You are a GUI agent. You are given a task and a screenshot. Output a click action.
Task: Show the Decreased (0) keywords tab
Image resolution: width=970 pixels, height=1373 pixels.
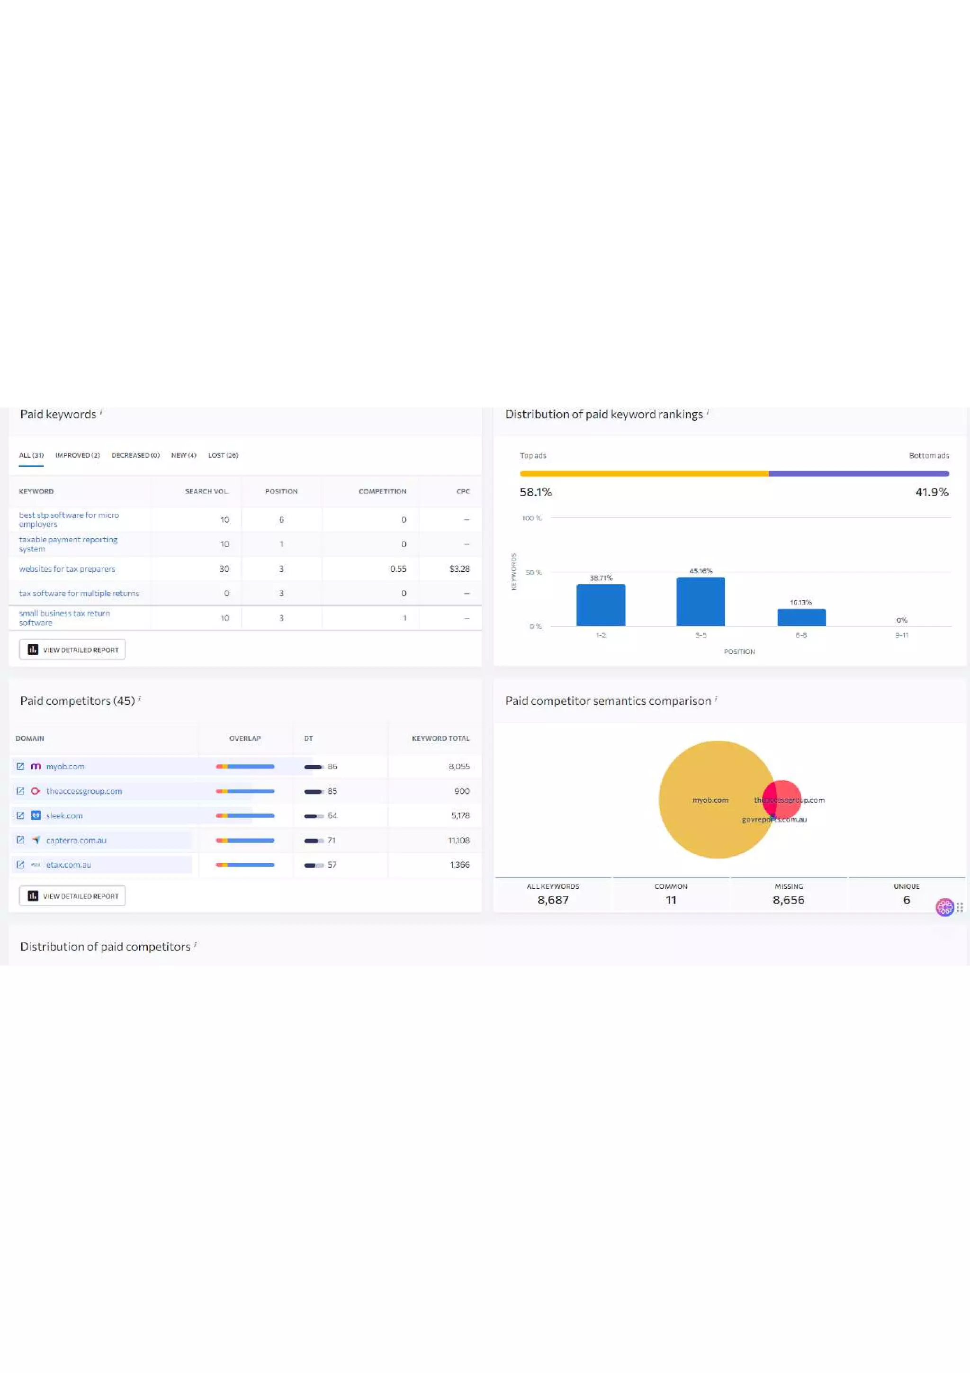coord(135,455)
